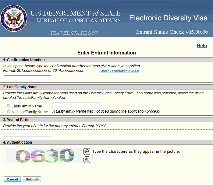Focus the captcha characters input field
This screenshot has width=213, height=185.
[116, 157]
